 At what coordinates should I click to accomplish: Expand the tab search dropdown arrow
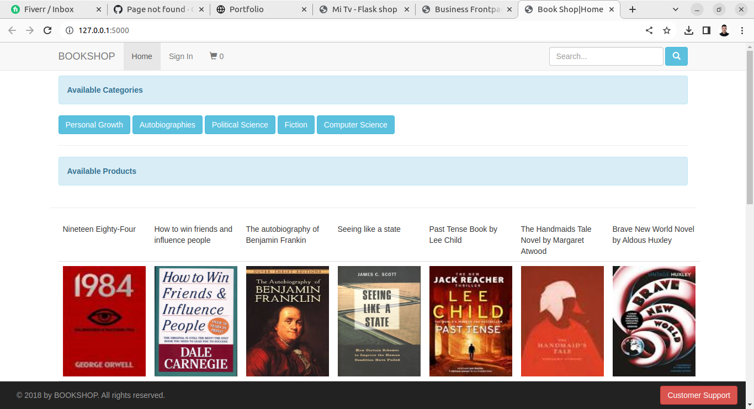click(676, 9)
